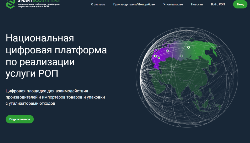Open the "О системе" menu item
The height and width of the screenshot is (143, 250).
pos(98,4)
